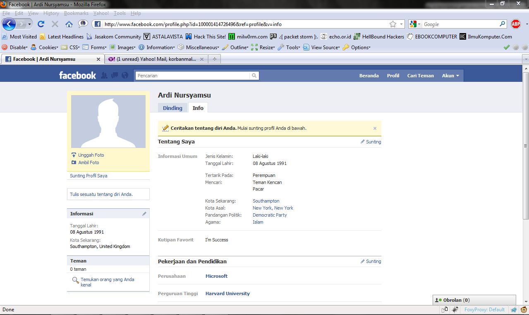Open Facebook messages icon
This screenshot has width=529, height=315.
115,75
